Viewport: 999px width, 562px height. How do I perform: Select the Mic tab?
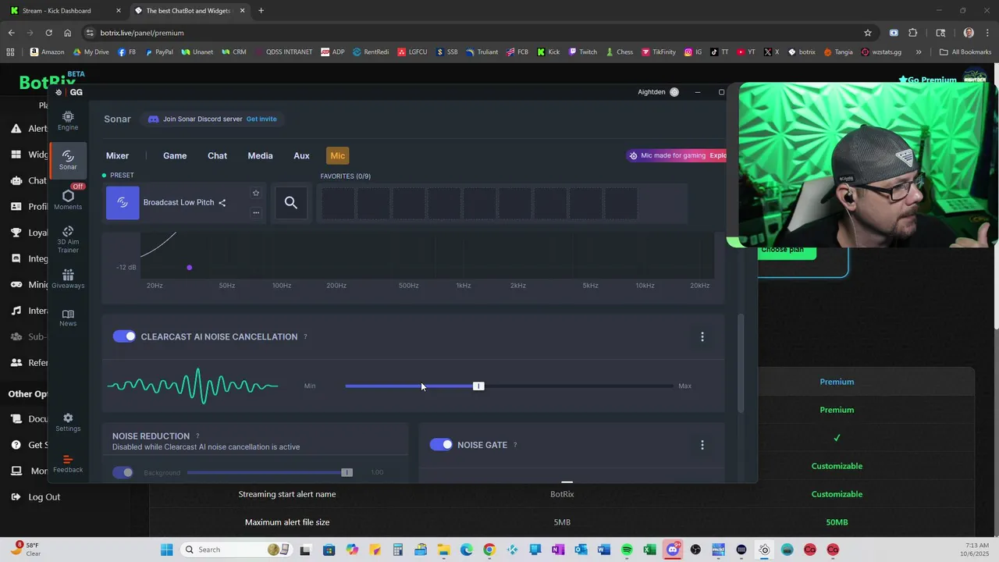coord(338,156)
